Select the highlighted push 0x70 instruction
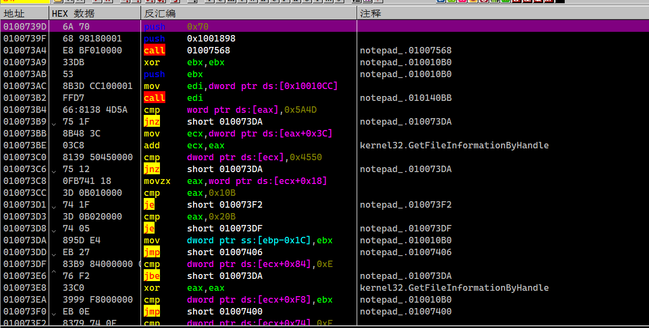Screen dimensions: 649x328 click(176, 27)
